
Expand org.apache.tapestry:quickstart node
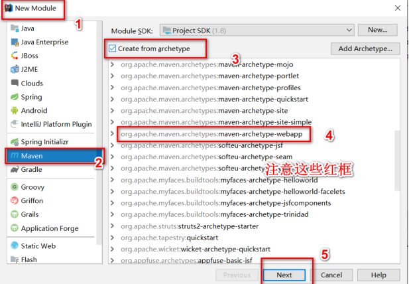point(113,238)
